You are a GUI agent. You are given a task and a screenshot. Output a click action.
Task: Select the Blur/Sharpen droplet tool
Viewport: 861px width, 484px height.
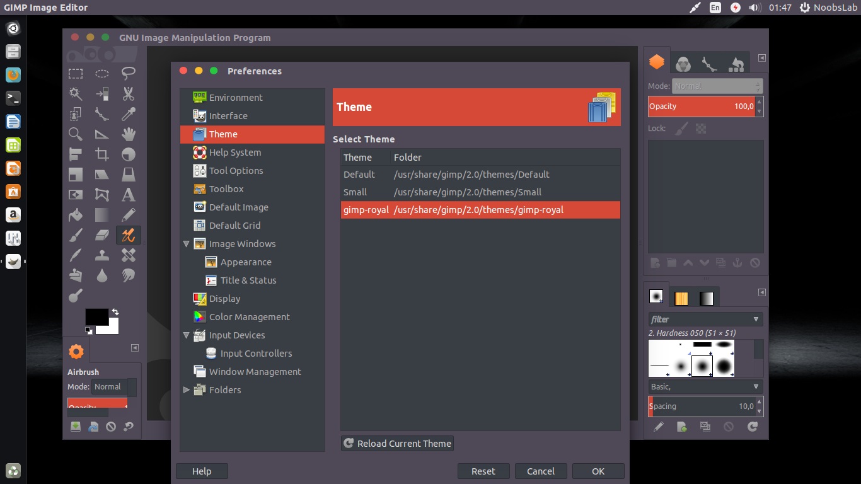pos(102,275)
